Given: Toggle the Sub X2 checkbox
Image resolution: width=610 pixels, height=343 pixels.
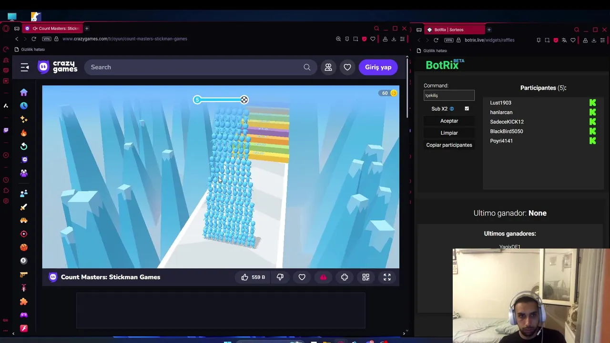Looking at the screenshot, I should (467, 109).
